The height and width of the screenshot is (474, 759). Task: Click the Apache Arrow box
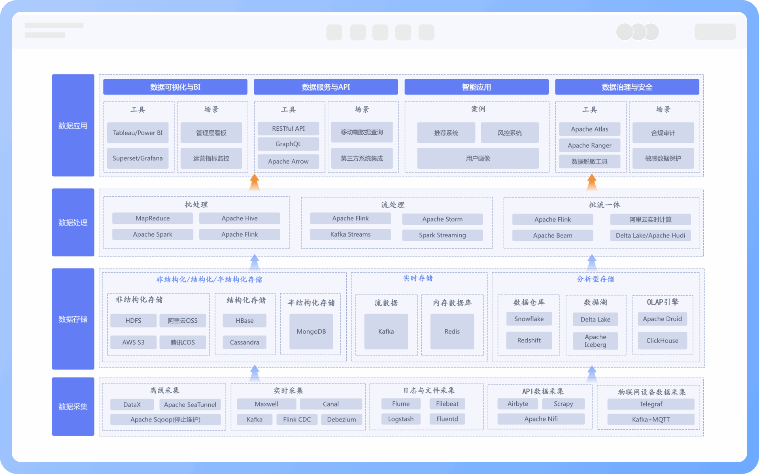(288, 161)
